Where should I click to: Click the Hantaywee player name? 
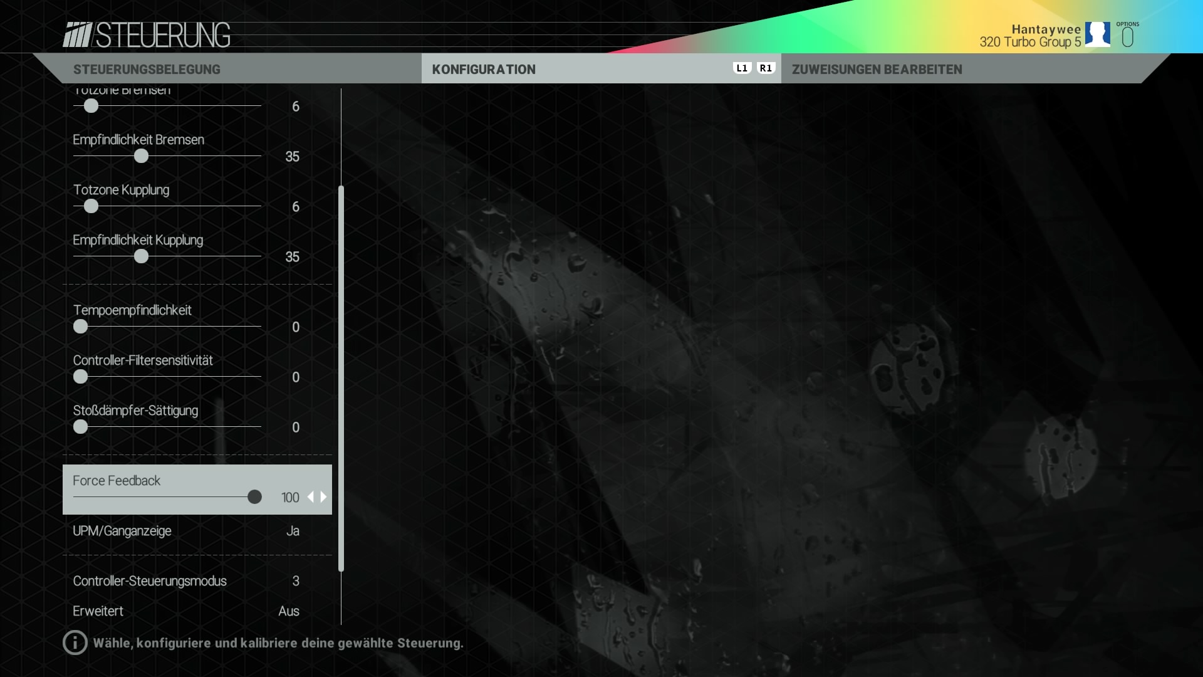click(x=1046, y=29)
